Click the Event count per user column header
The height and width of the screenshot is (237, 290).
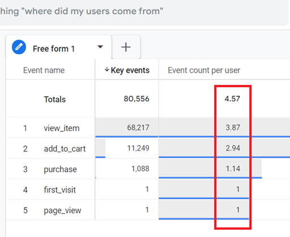(204, 70)
